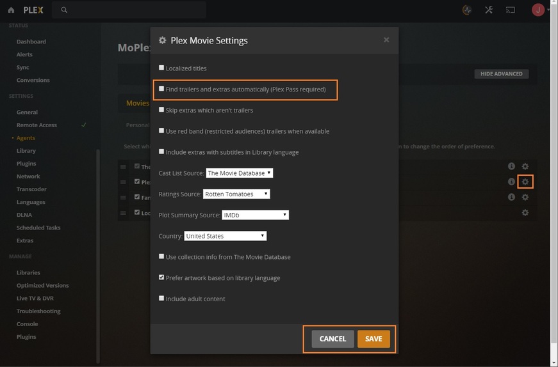Click the sidebar scrollbar thumb
Screen dimensions: 558x367
98,256
